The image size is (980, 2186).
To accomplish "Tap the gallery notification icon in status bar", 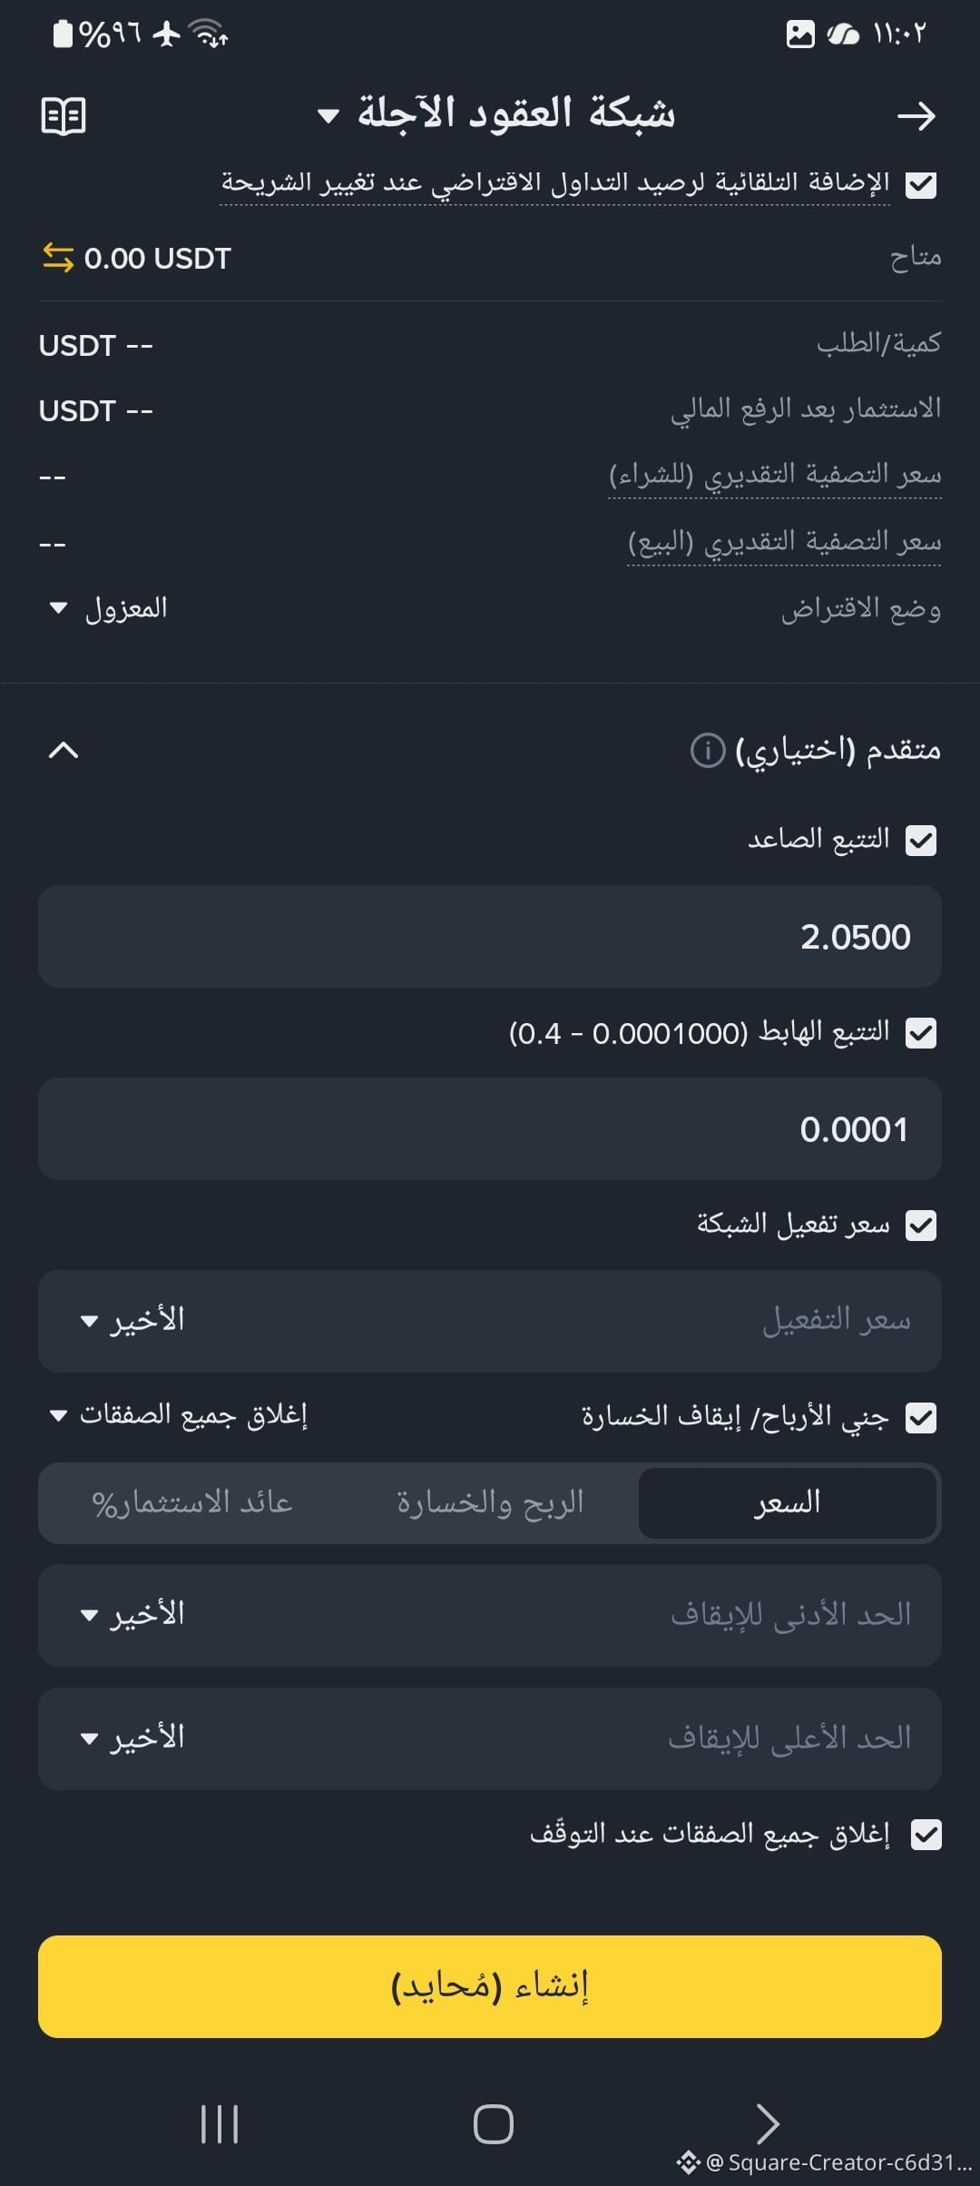I will coord(799,34).
